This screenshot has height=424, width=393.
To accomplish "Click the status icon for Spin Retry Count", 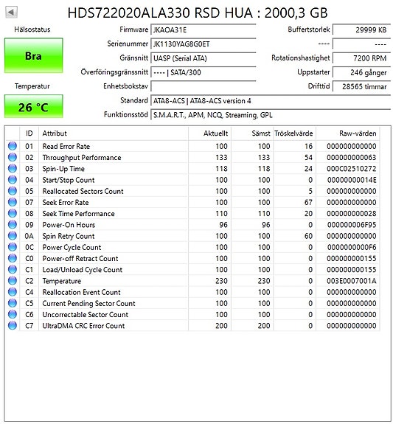I will pyautogui.click(x=13, y=236).
